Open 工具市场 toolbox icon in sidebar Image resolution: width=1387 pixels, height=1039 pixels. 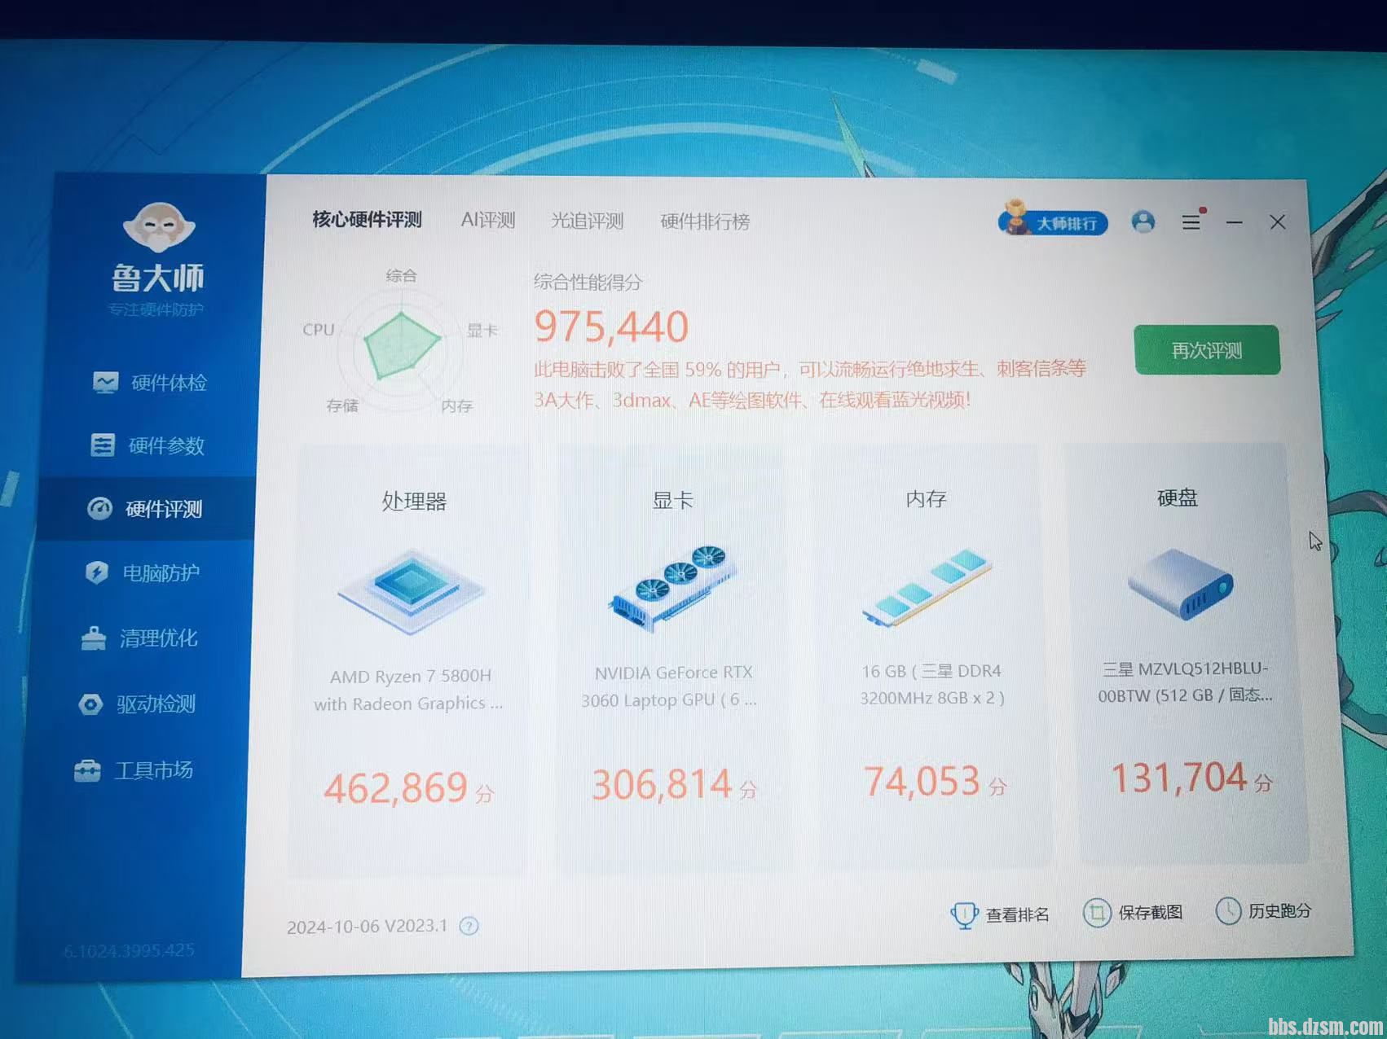pos(87,770)
